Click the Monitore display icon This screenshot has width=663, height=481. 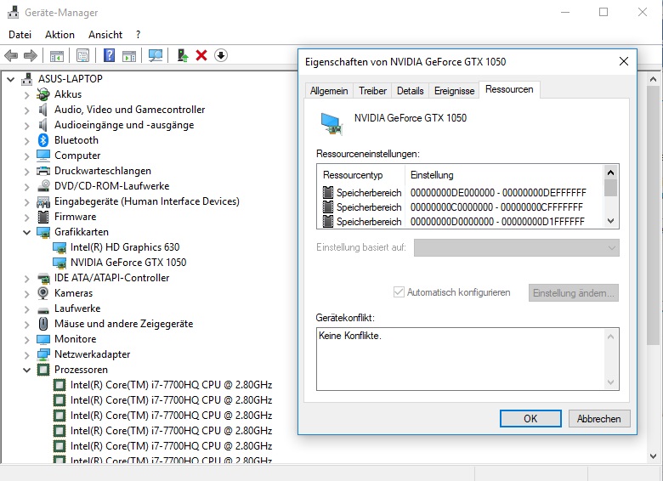pos(43,339)
